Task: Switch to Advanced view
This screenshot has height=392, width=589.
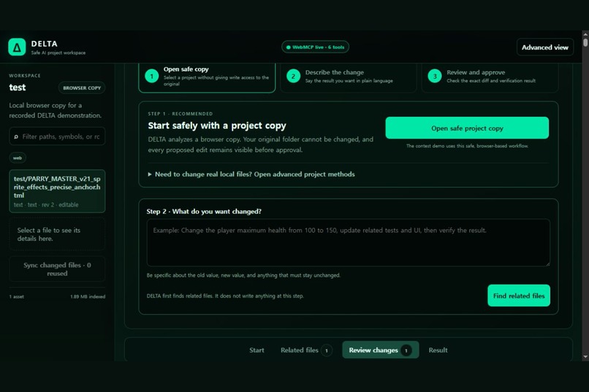Action: point(544,47)
